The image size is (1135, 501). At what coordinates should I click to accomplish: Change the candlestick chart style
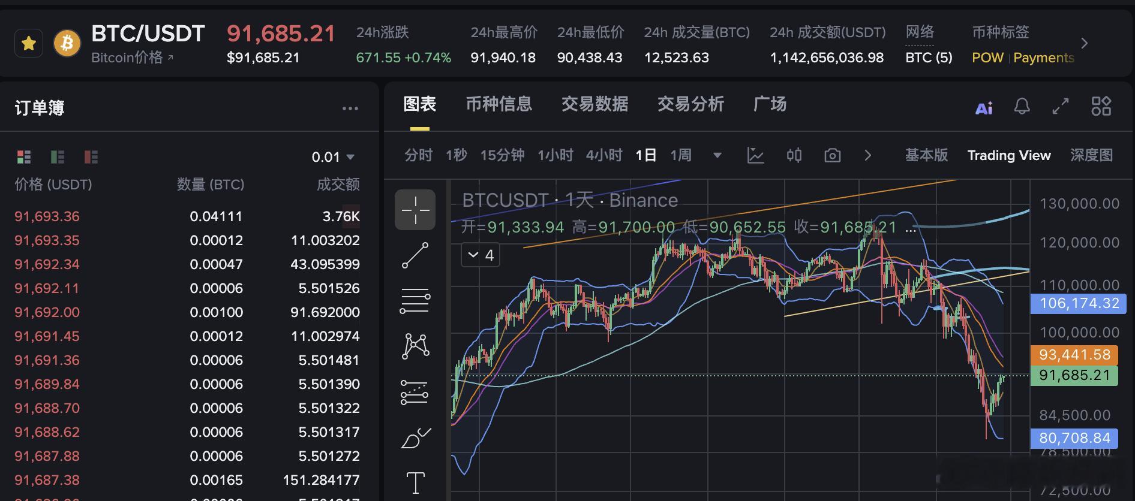794,155
